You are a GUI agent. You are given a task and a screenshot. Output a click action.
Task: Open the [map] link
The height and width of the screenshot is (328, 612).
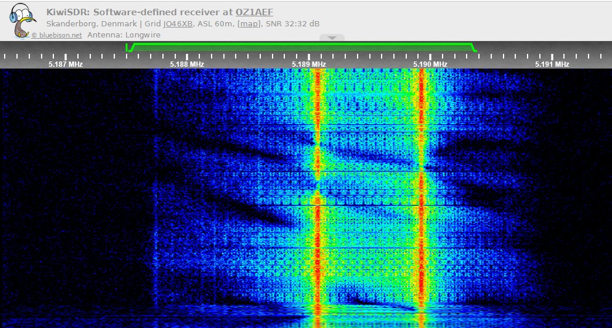click(x=249, y=24)
